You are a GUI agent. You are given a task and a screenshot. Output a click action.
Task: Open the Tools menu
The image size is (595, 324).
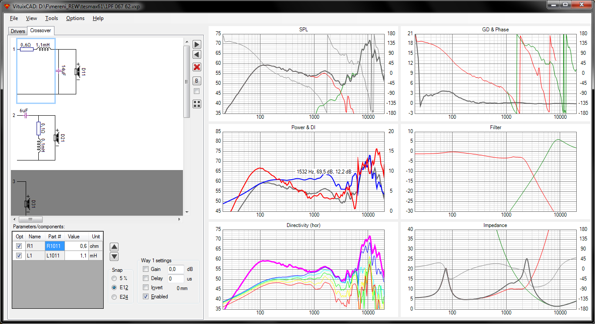tap(51, 18)
